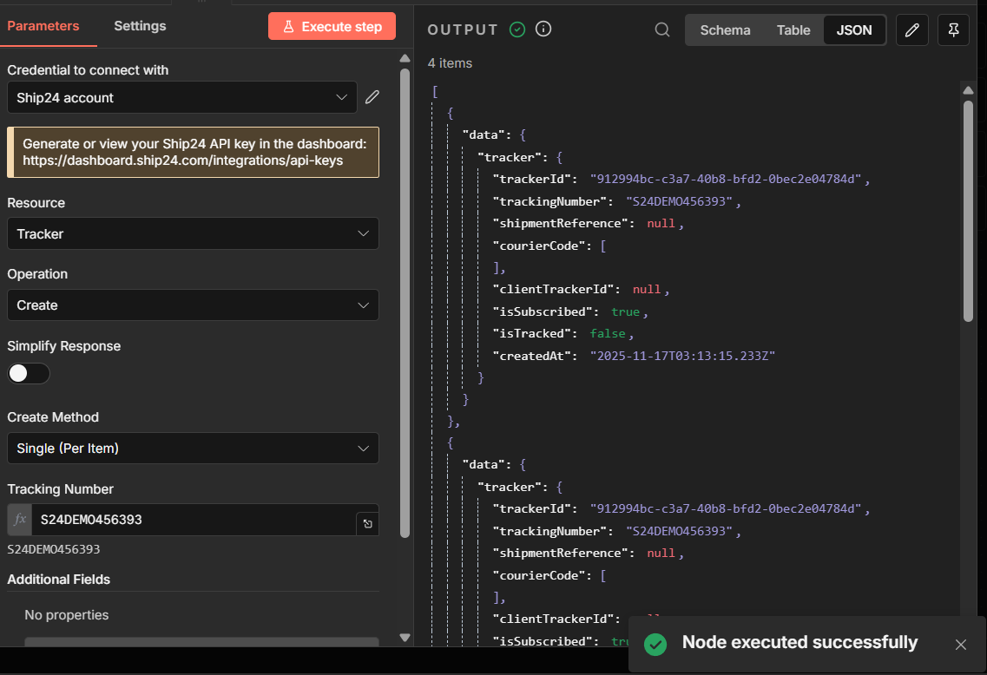Switch to the Settings tab

(140, 26)
